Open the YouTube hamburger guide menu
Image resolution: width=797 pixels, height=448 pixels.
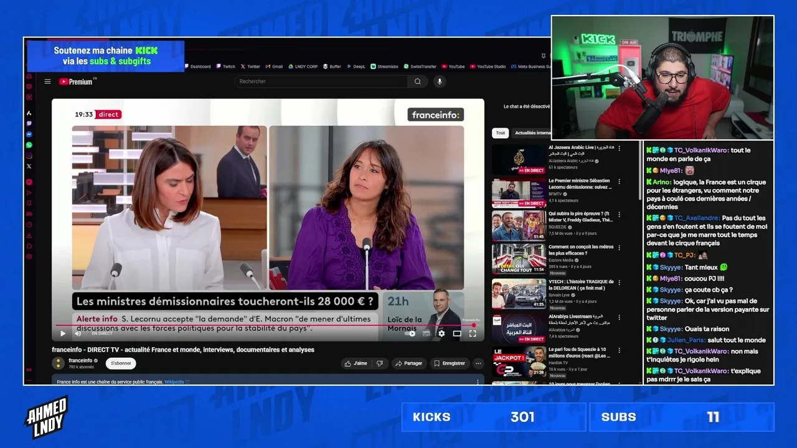coord(47,82)
